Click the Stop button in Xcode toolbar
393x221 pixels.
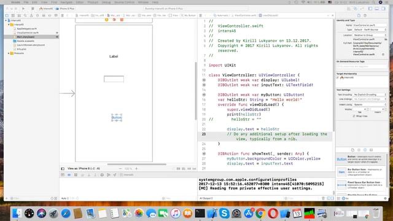point(33,9)
